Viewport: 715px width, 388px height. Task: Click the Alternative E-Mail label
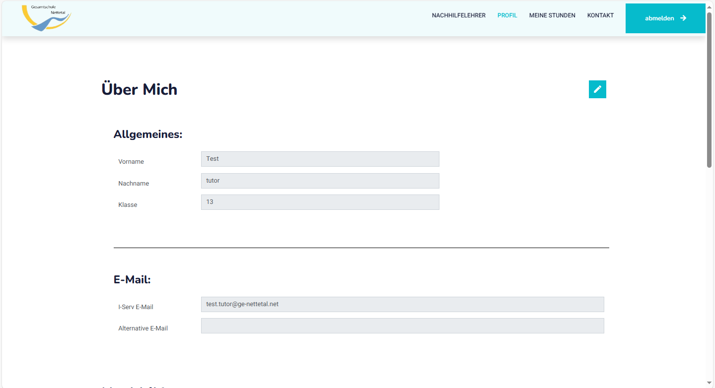tap(143, 328)
